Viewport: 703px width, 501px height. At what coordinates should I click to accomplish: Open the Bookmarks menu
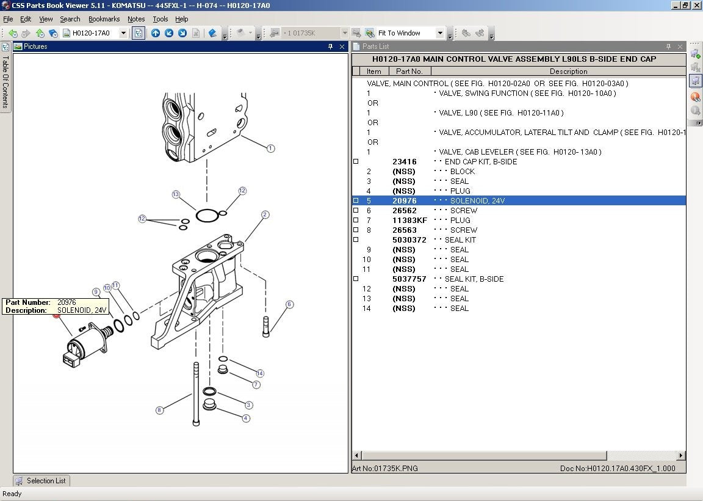point(104,19)
